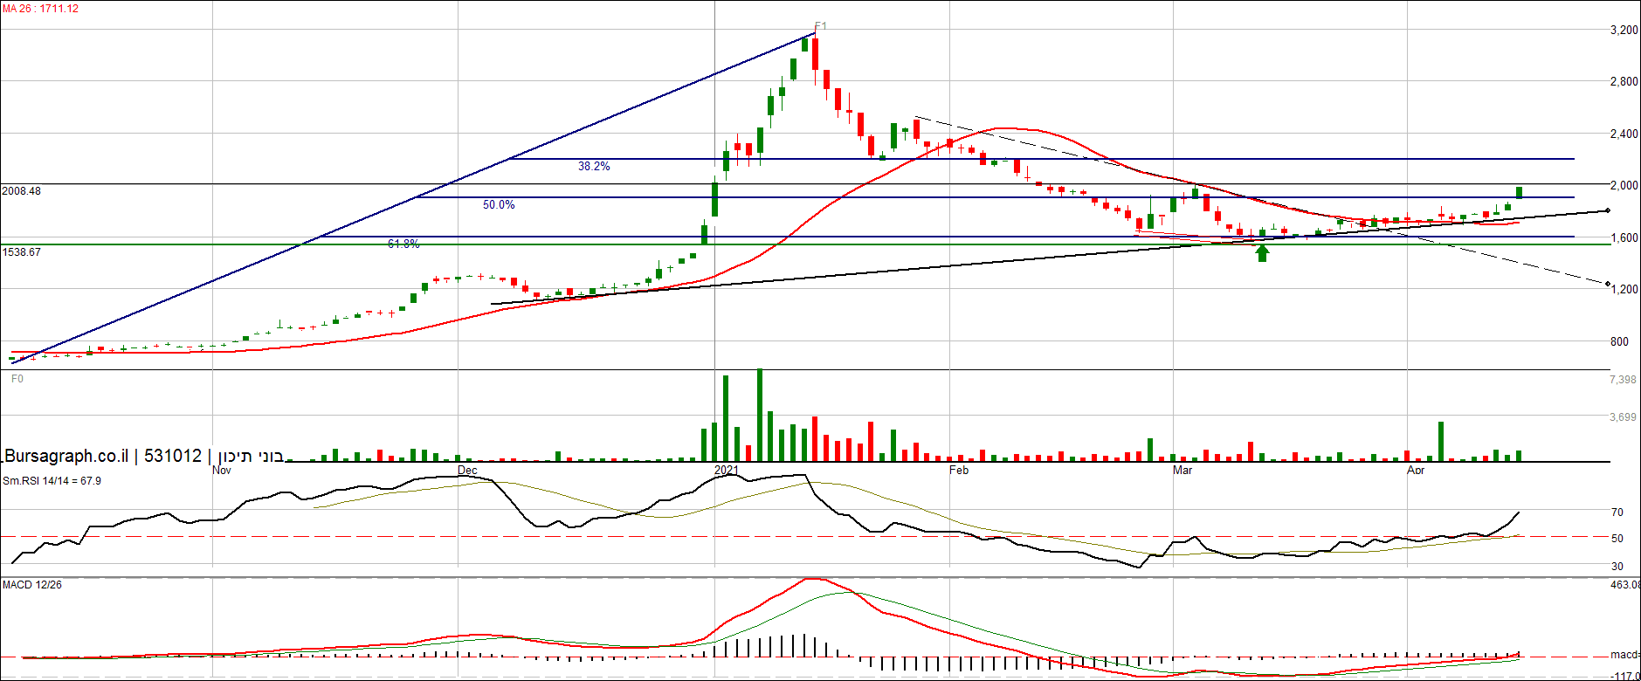Select the 50.0% Fibonacci level label

[x=499, y=204]
